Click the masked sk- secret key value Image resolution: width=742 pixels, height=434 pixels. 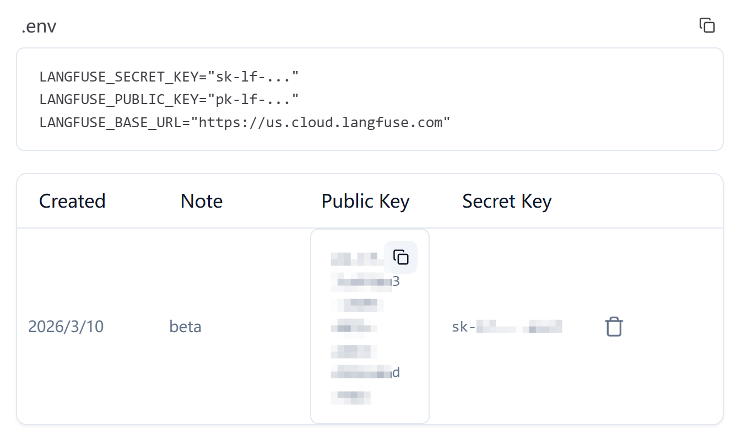(506, 326)
